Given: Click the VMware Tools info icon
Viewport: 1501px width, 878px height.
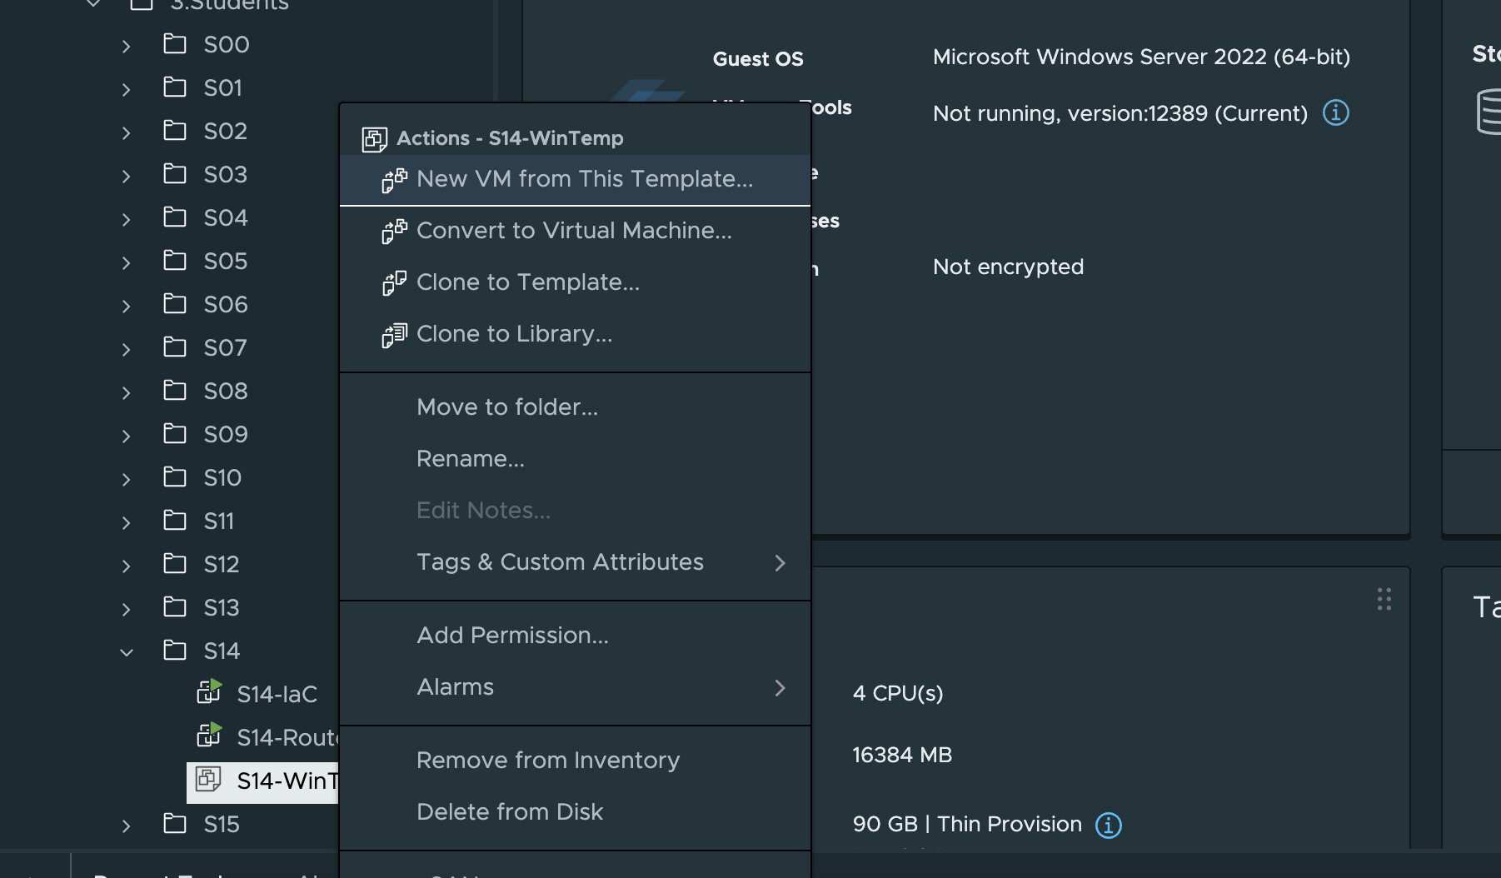Looking at the screenshot, I should [1335, 112].
